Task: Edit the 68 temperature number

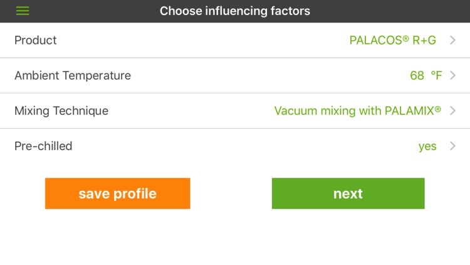Action: (x=417, y=75)
